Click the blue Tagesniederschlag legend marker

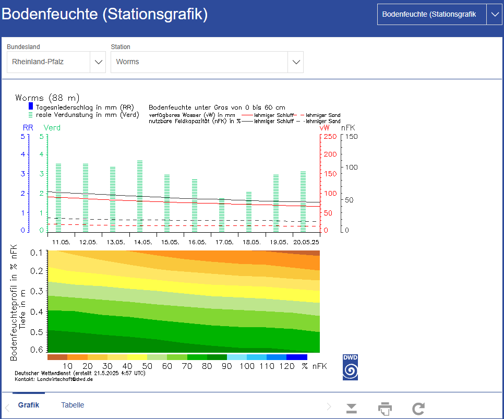[31, 106]
